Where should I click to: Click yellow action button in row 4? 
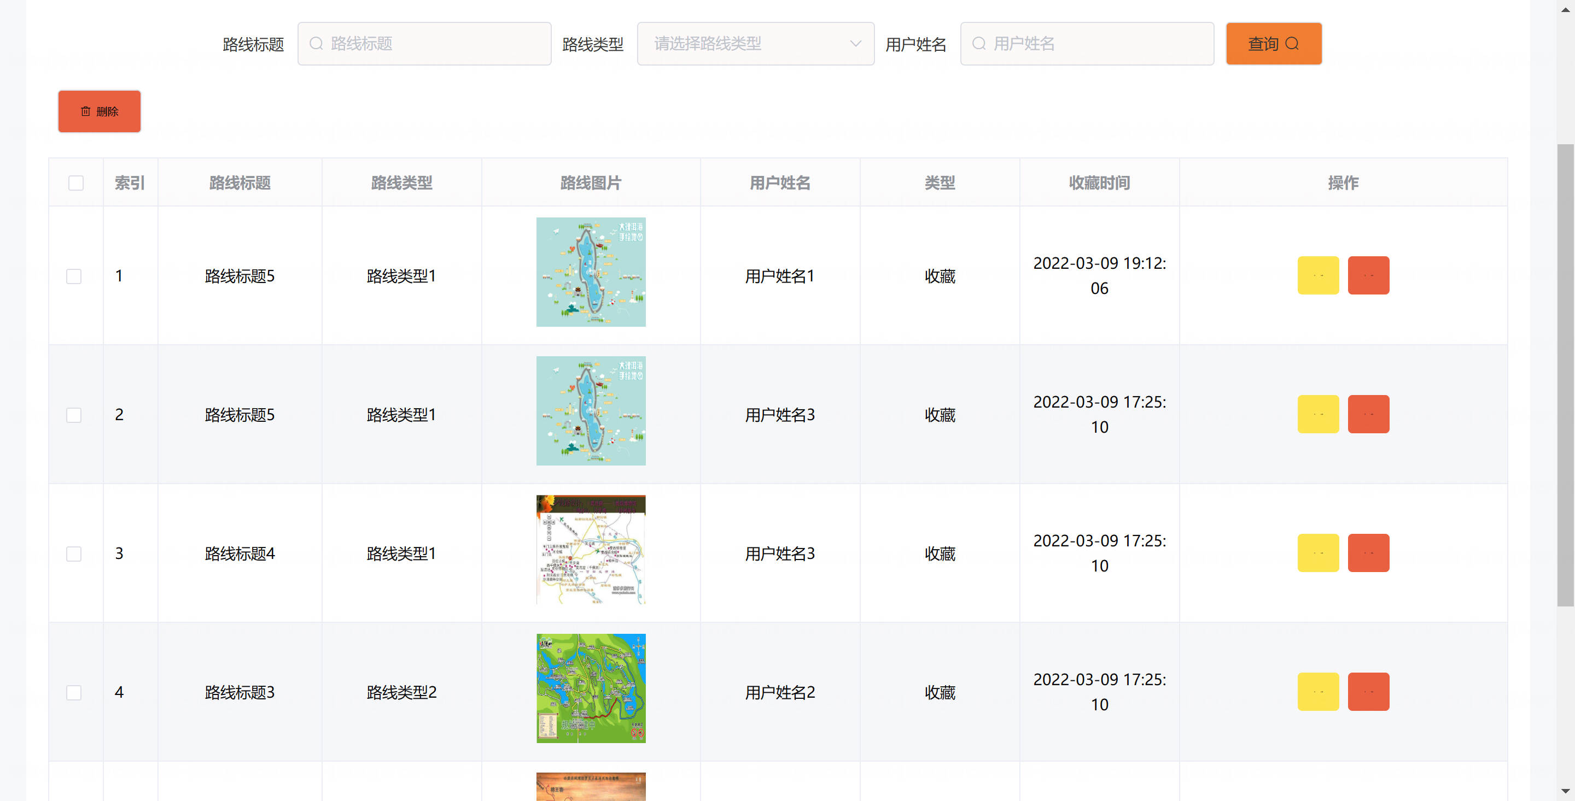click(1318, 692)
